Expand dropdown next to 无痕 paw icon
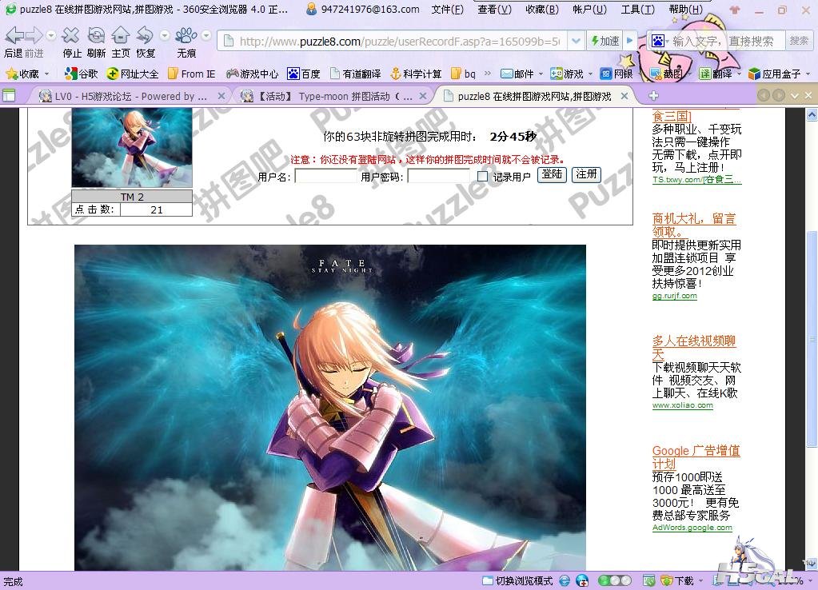 (x=206, y=35)
